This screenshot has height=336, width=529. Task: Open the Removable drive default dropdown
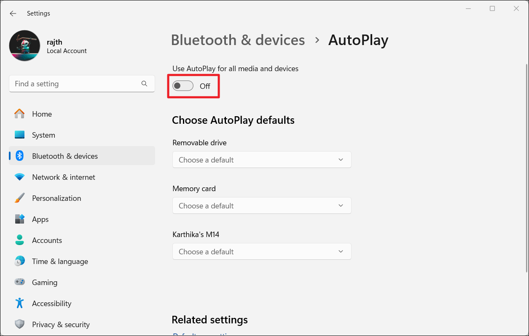(x=261, y=160)
